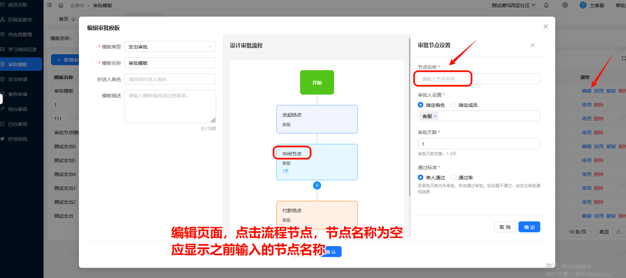The image size is (626, 278).
Task: Click the 待办事项 sidebar icon
Action: (2, 109)
